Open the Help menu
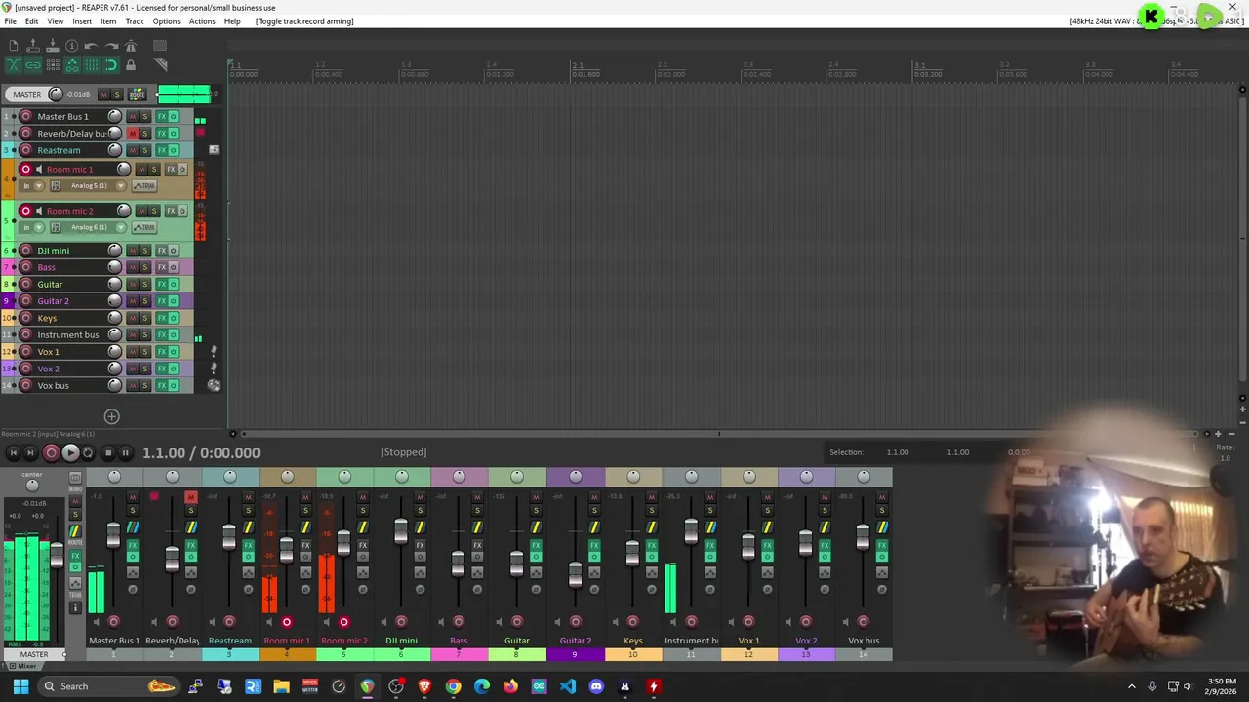This screenshot has height=702, width=1249. click(232, 21)
